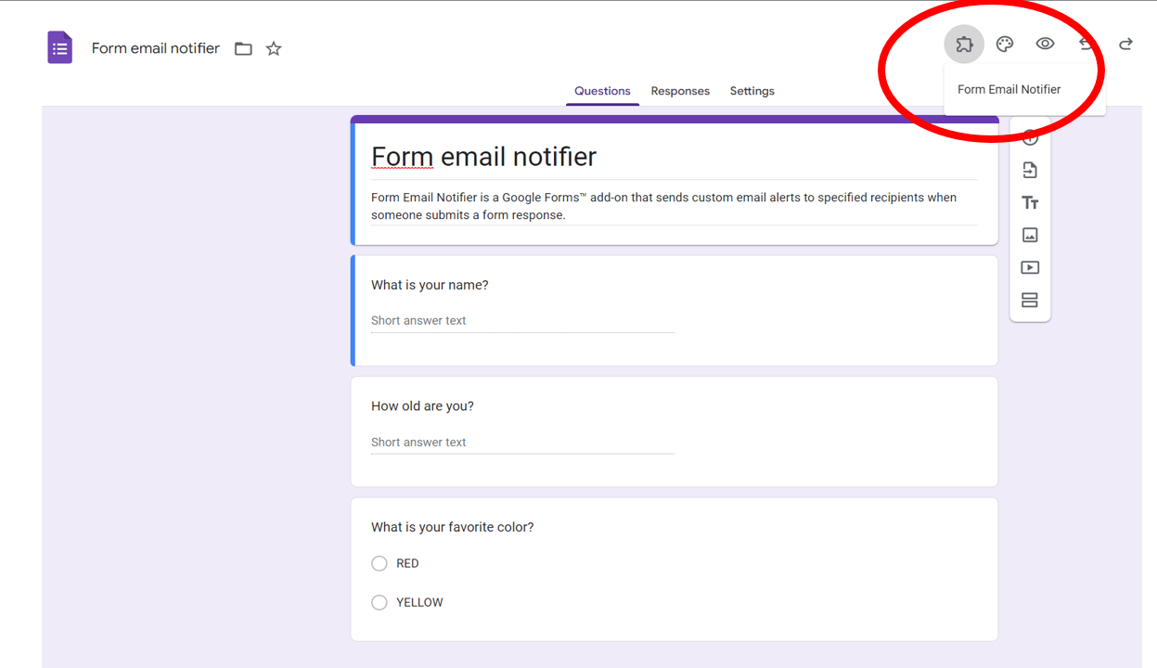The height and width of the screenshot is (668, 1157).
Task: Add an image to the form
Action: [1030, 235]
